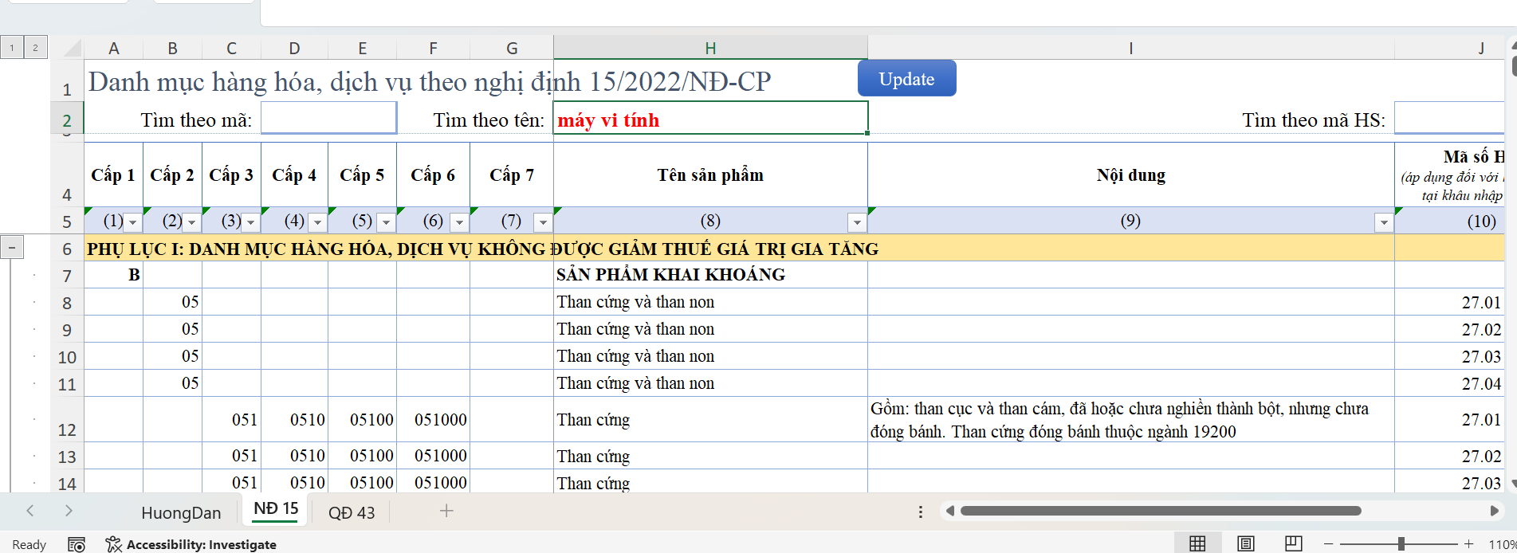Open filter dropdown for Tên sản phẩm column (8)
Viewport: 1517px width, 553px height.
857,222
